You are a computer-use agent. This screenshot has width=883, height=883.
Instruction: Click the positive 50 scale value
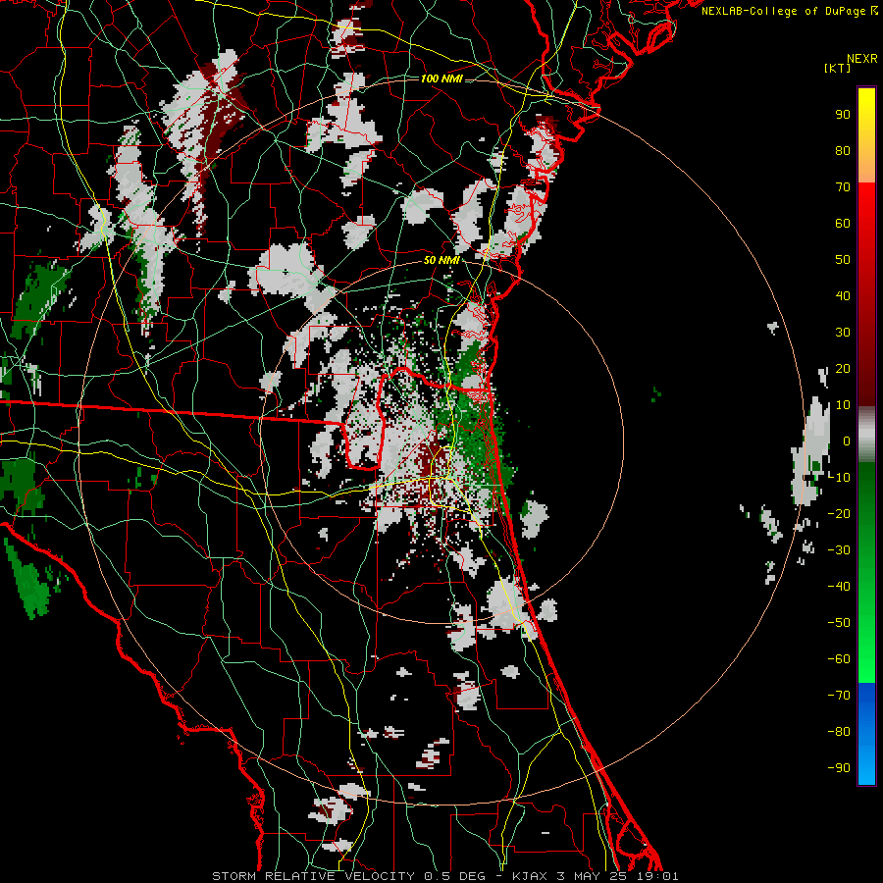(843, 260)
